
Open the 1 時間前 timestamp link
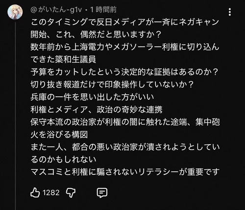[103, 10]
